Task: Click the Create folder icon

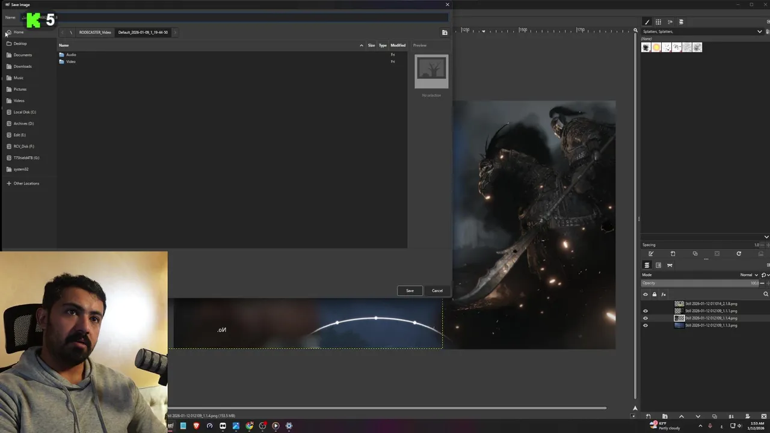Action: (445, 32)
